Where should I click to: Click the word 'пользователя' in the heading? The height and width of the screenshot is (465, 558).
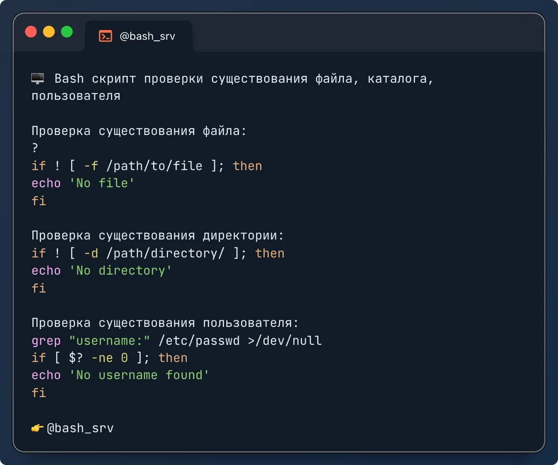pos(76,96)
